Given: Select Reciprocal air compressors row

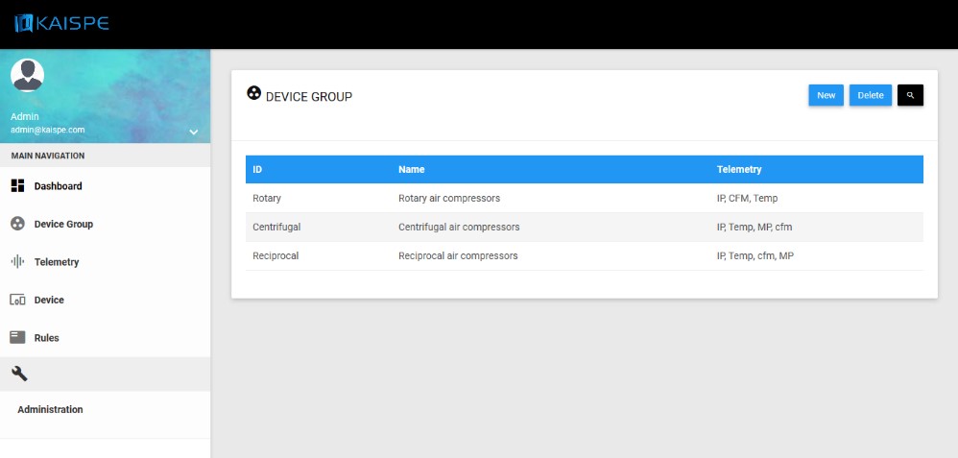Looking at the screenshot, I should (x=458, y=256).
